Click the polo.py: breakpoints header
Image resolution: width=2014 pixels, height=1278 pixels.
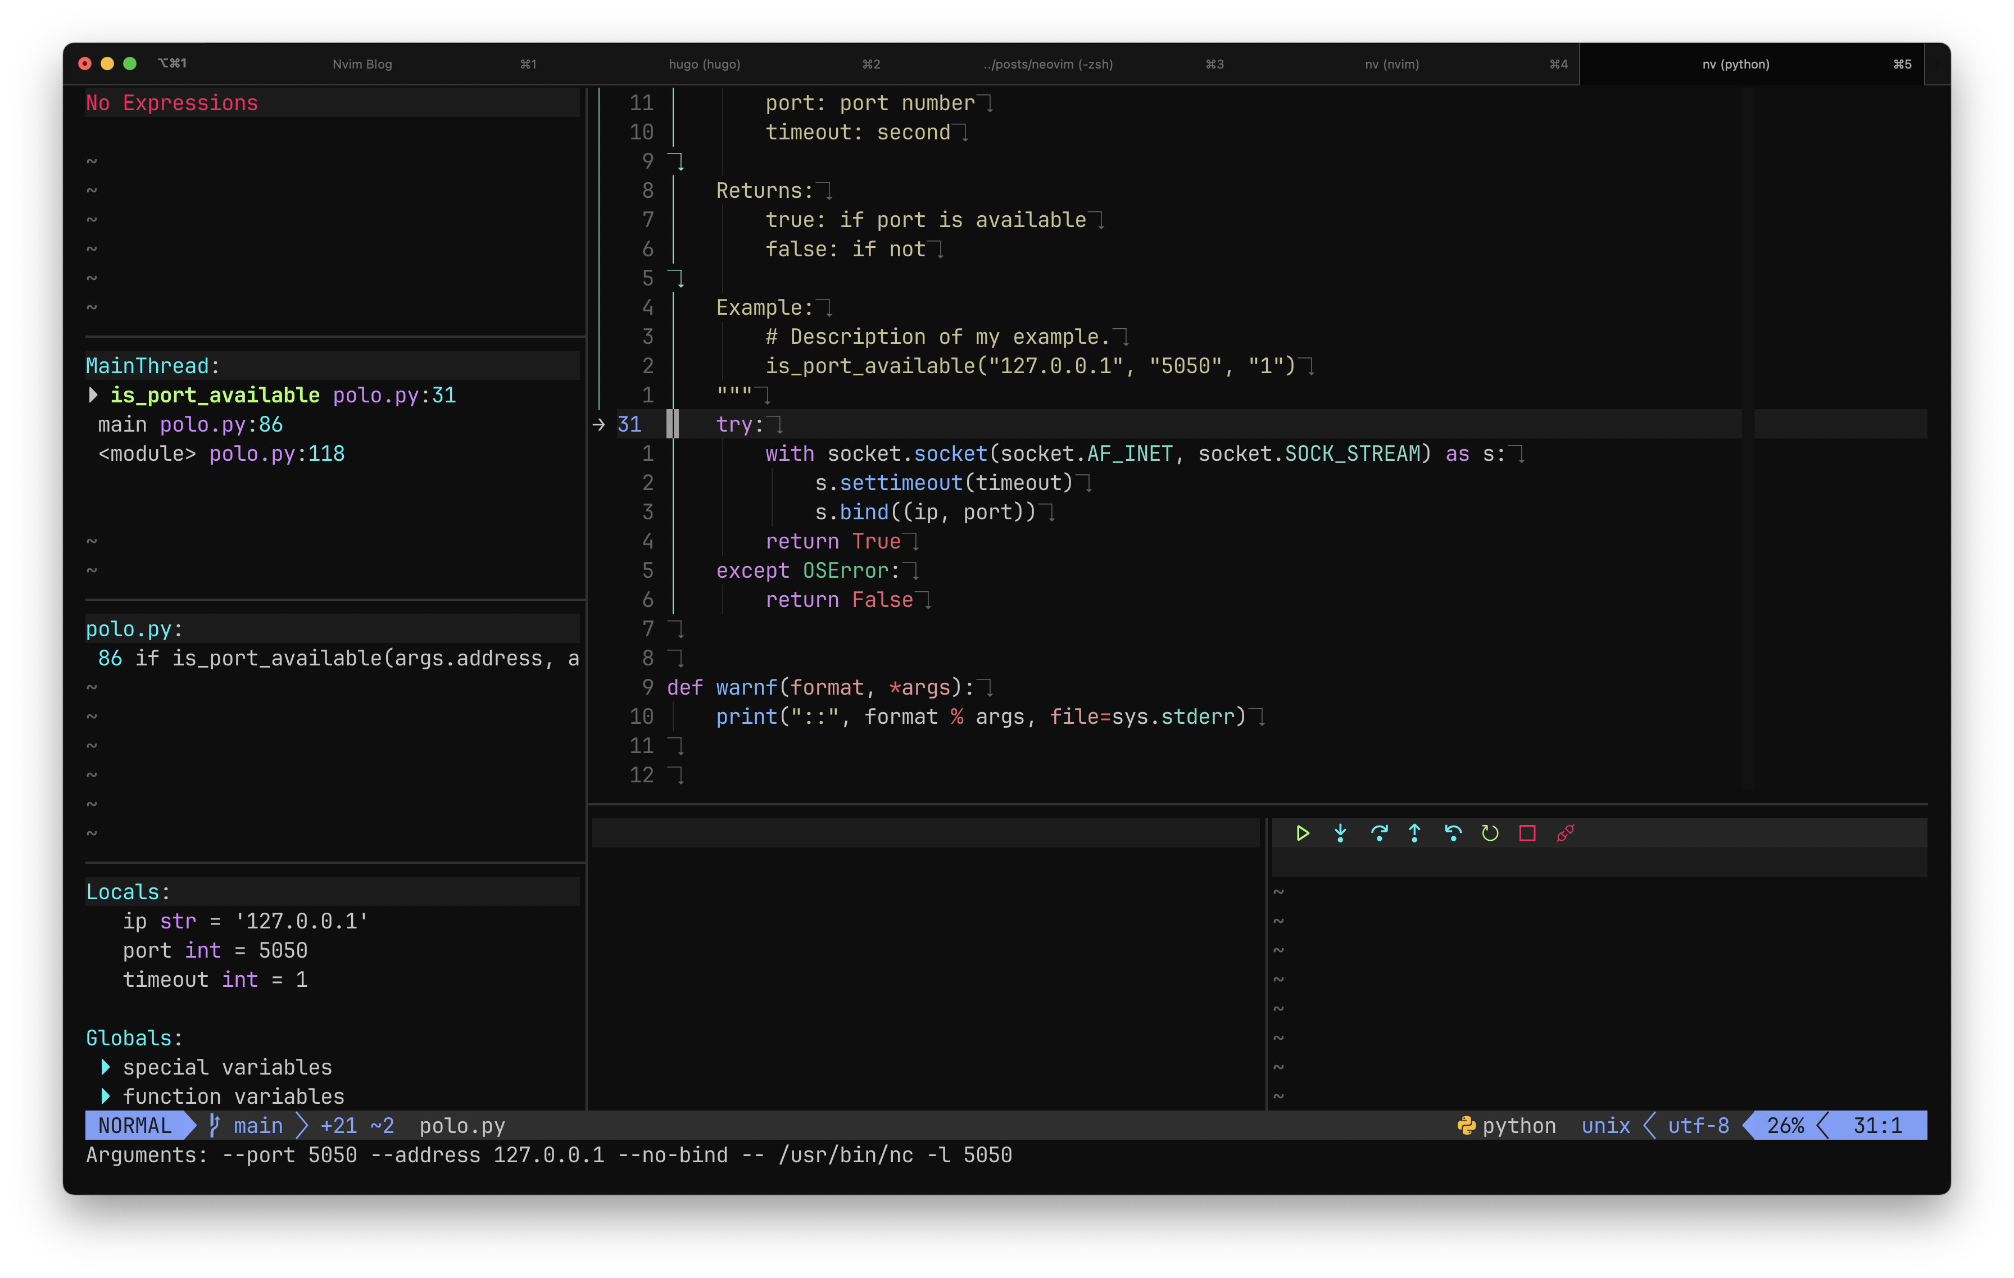coord(134,629)
